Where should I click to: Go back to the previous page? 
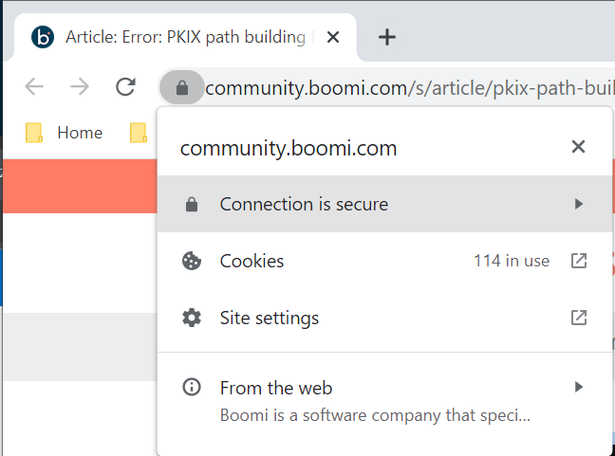tap(34, 88)
